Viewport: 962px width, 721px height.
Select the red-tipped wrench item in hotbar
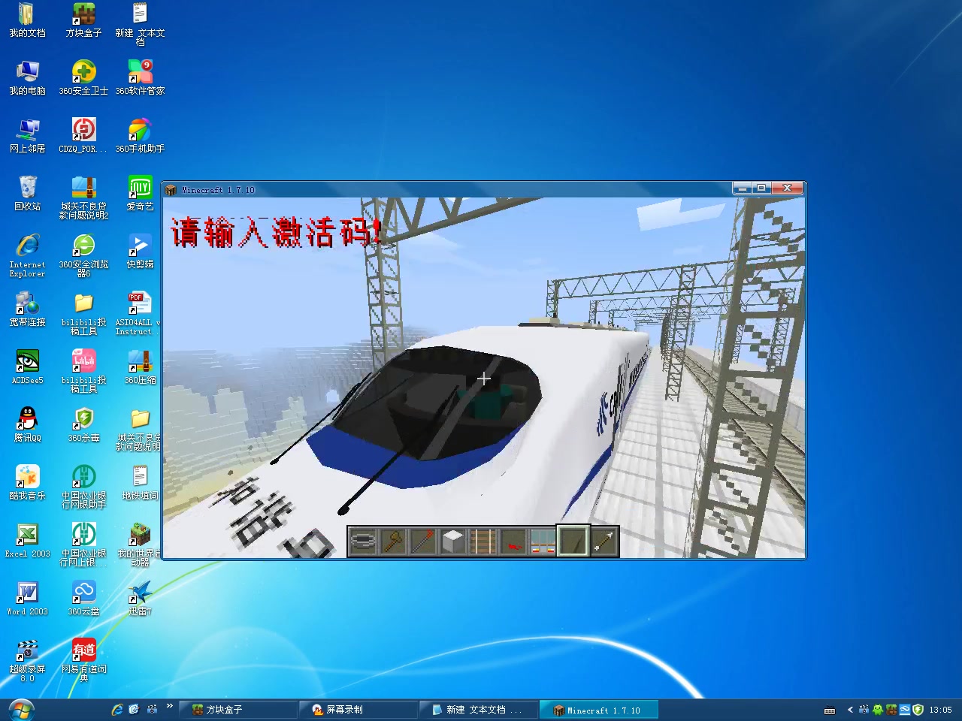pyautogui.click(x=422, y=542)
